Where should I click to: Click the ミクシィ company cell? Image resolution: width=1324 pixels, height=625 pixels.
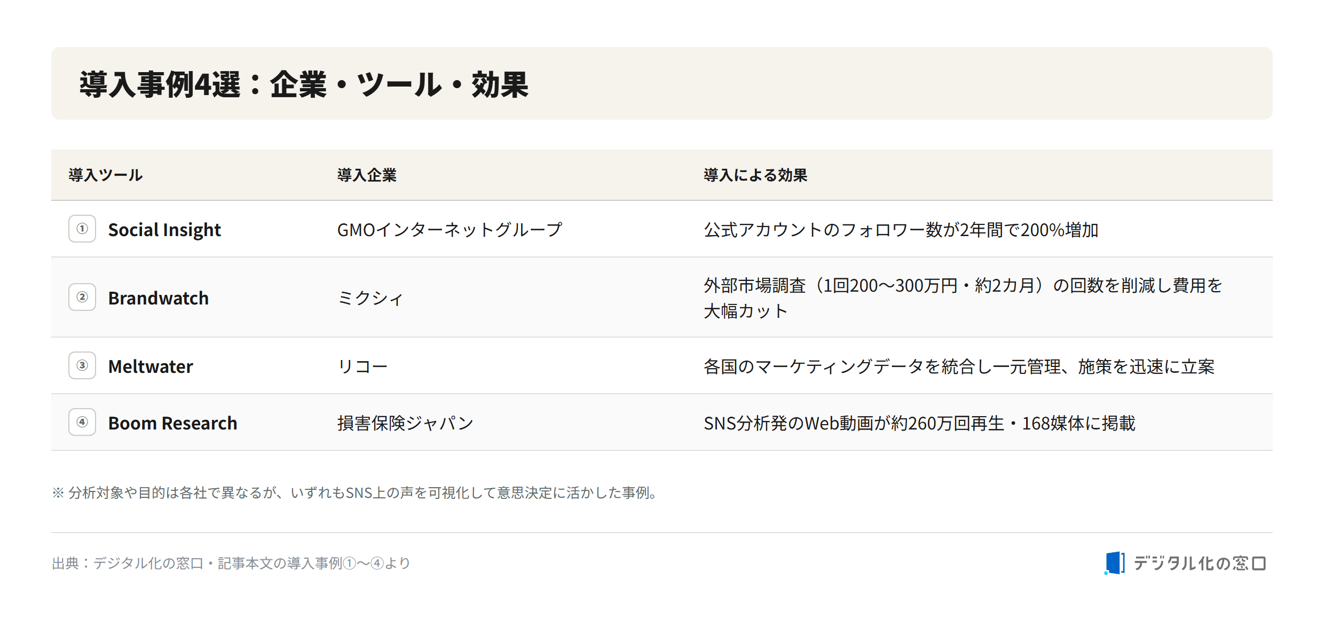tap(370, 298)
